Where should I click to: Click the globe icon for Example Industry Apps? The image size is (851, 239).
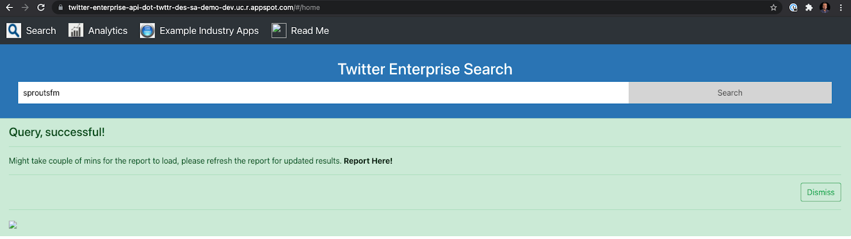tap(147, 31)
